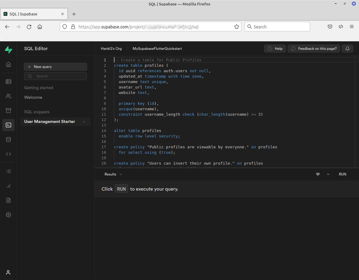Select the Welcome item in Getting started
359x280 pixels.
click(33, 97)
